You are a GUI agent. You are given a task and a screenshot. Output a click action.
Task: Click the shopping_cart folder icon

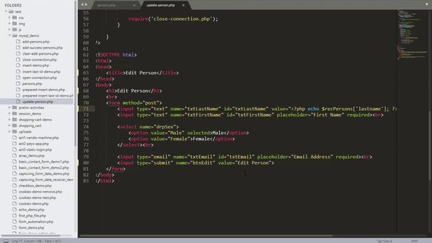coord(15,126)
